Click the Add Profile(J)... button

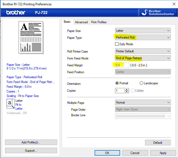pyautogui.click(x=31, y=142)
